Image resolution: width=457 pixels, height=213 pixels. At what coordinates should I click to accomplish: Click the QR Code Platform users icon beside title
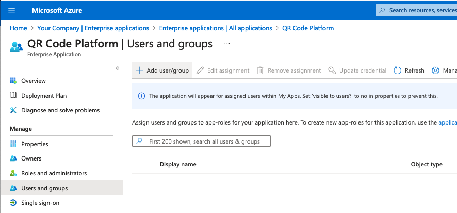(16, 47)
